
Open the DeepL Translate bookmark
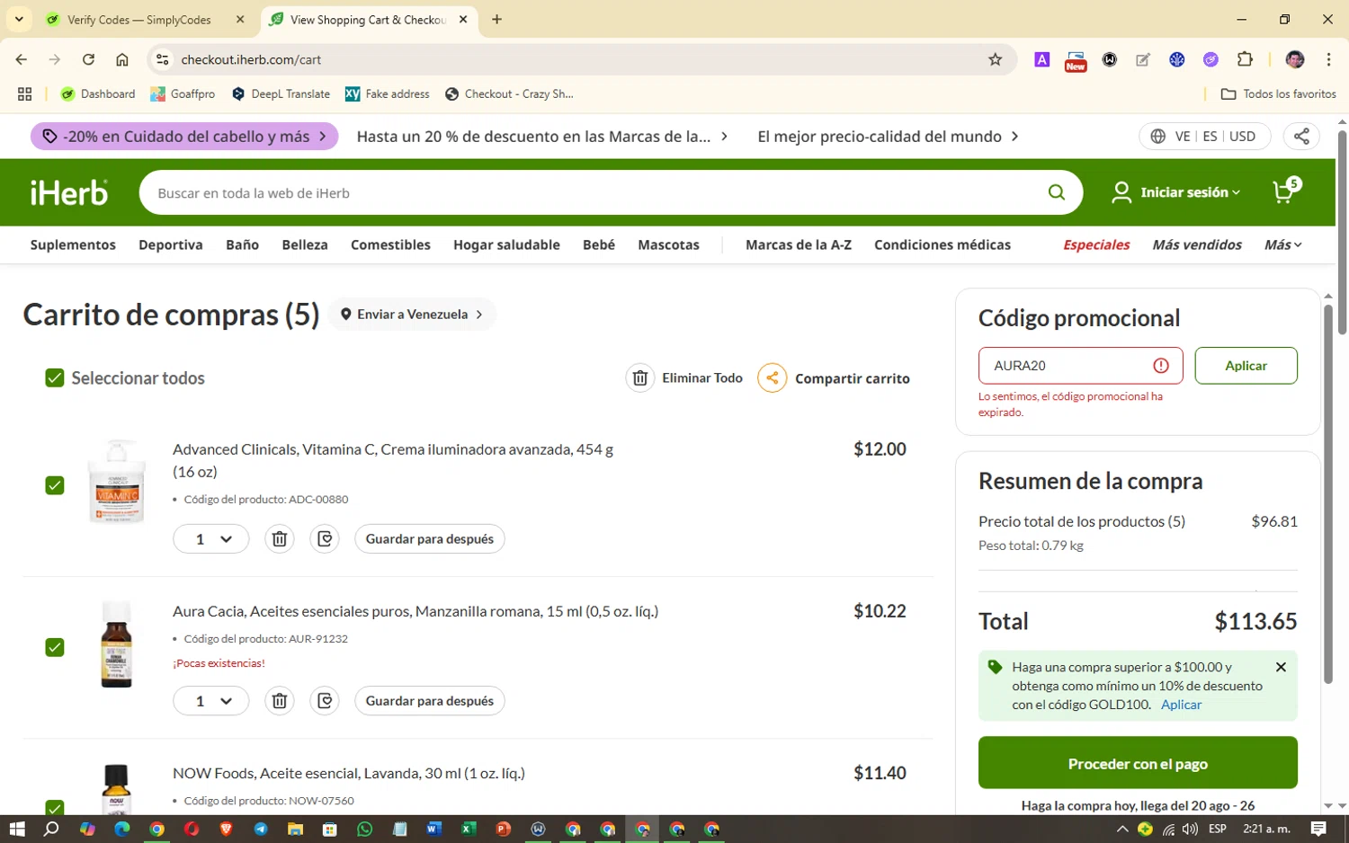[x=281, y=93]
